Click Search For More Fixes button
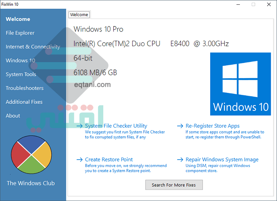 [x=174, y=185]
